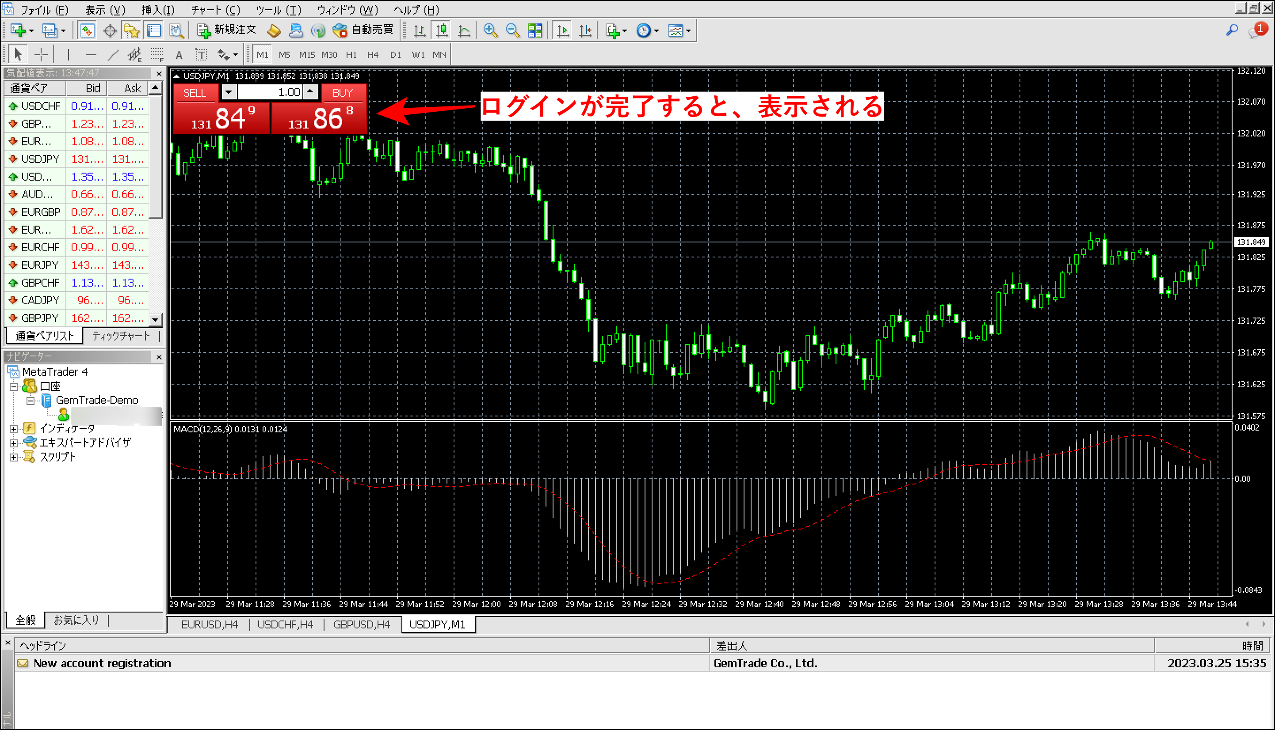
Task: Open the chart templates dropdown
Action: point(679,30)
